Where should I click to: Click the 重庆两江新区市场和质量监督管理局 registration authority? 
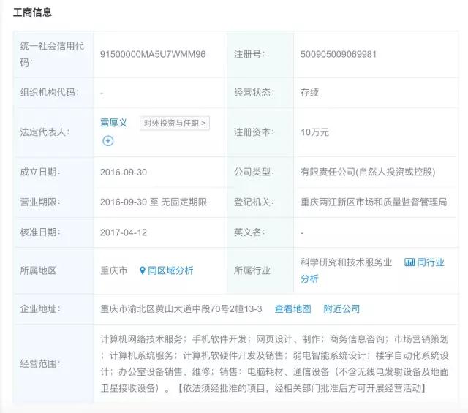point(373,202)
